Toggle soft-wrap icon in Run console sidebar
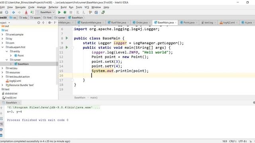Screen dimensions: 255x143 [x=1, y=119]
